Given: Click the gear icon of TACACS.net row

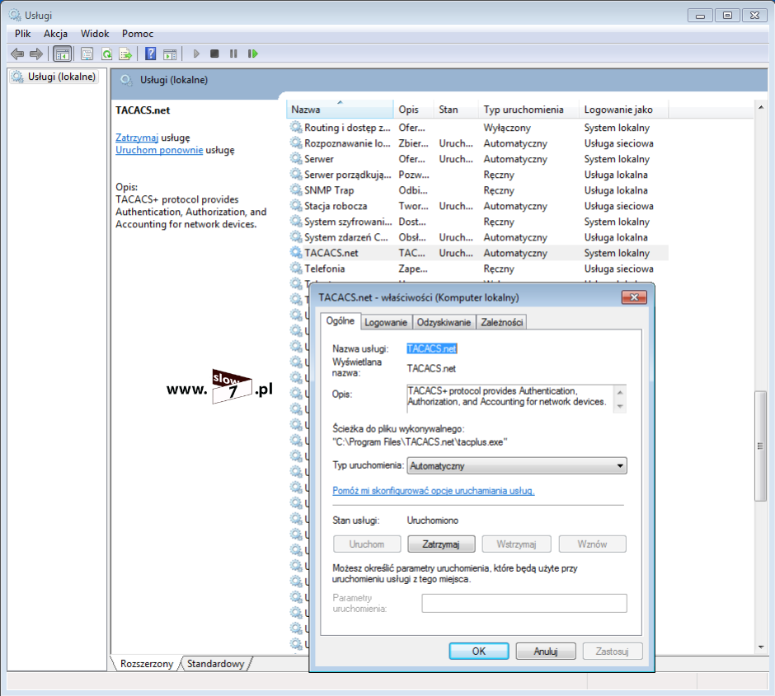Looking at the screenshot, I should tap(296, 252).
